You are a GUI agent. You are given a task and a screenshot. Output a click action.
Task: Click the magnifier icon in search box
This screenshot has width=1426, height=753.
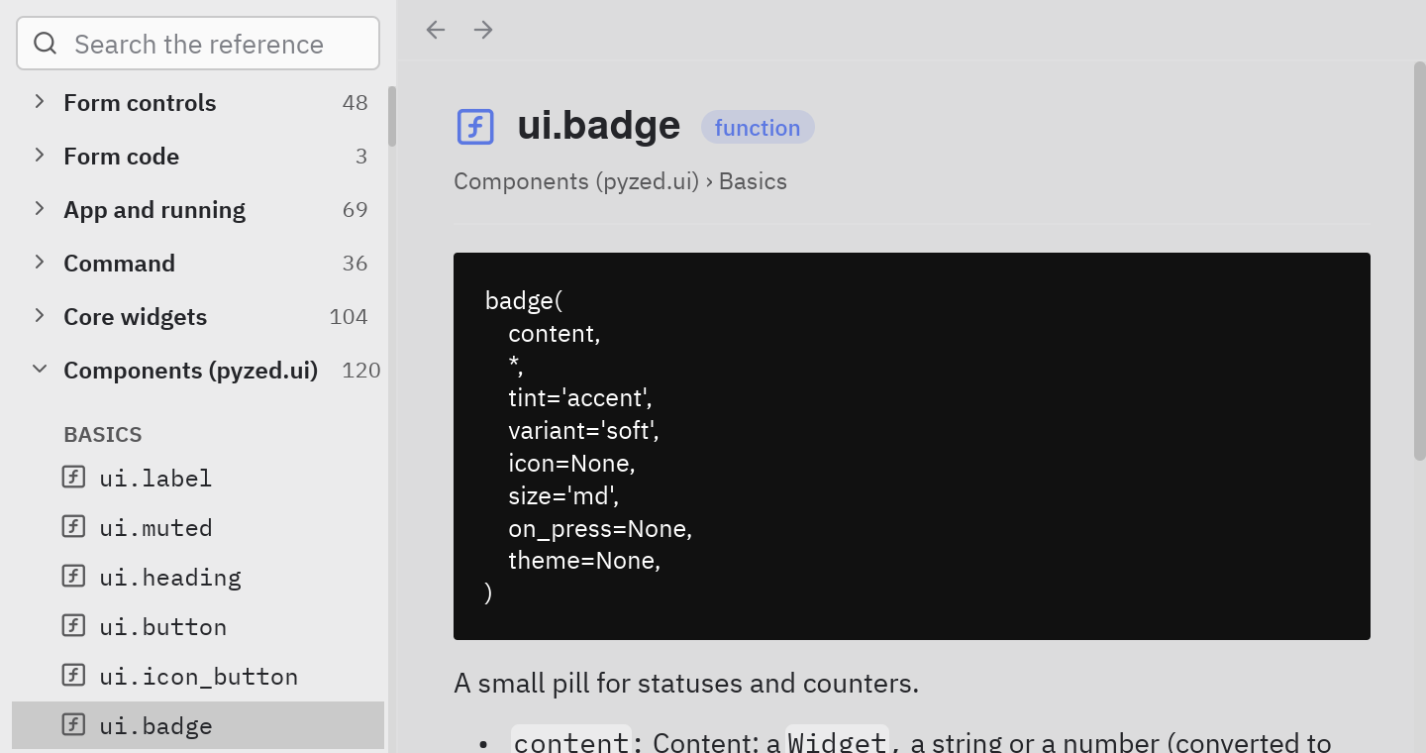(x=46, y=44)
